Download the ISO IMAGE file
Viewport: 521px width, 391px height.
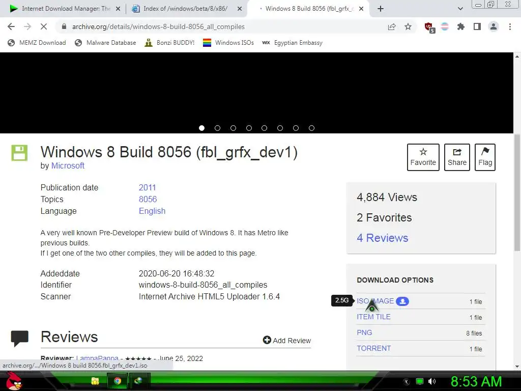[375, 301]
